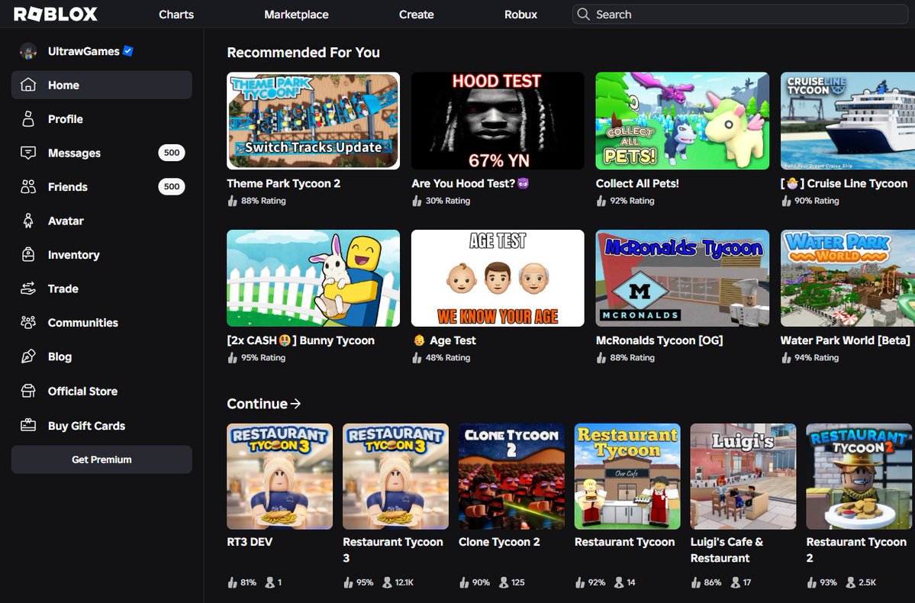The width and height of the screenshot is (915, 603).
Task: Open the Restaurant Tycoon 3 thumbnail
Action: [x=395, y=476]
